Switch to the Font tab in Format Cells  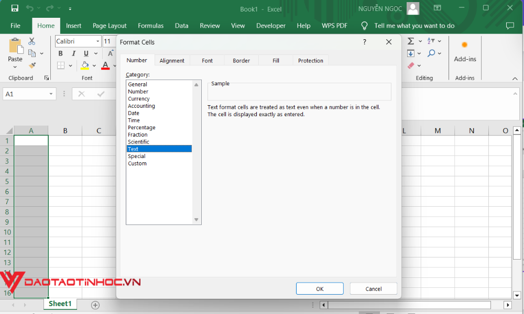tap(207, 60)
